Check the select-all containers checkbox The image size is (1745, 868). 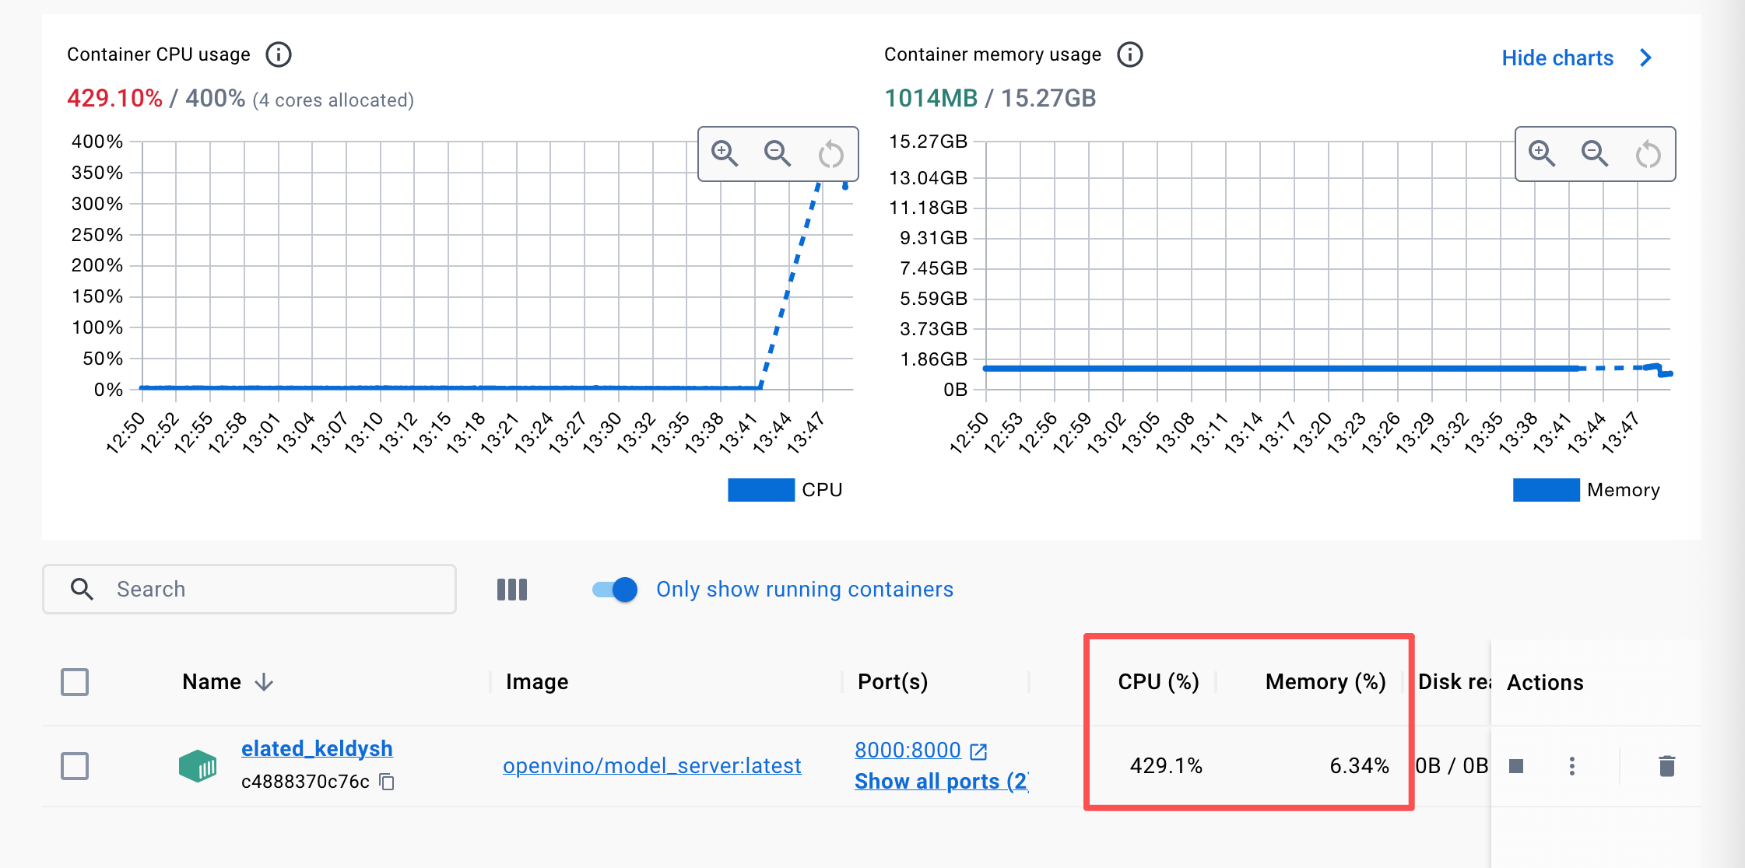75,682
